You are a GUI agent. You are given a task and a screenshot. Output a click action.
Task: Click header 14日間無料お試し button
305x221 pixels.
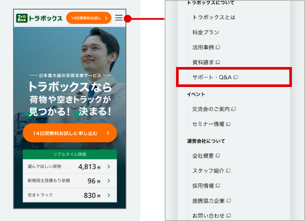[89, 18]
